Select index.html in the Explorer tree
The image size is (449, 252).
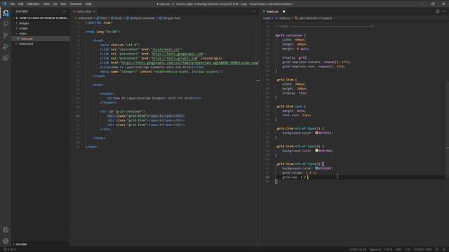point(26,43)
